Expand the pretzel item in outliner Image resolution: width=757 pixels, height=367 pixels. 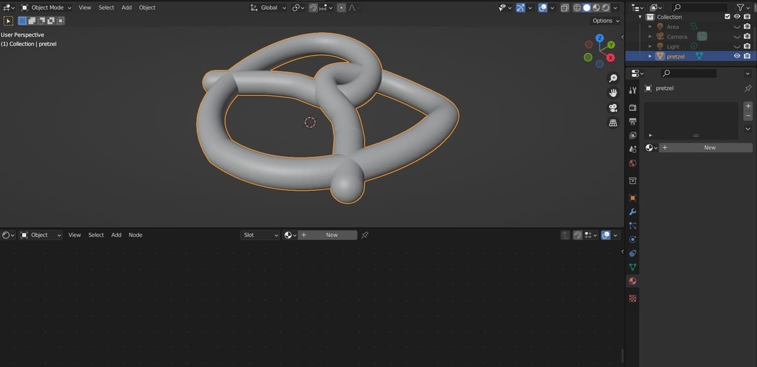(650, 56)
